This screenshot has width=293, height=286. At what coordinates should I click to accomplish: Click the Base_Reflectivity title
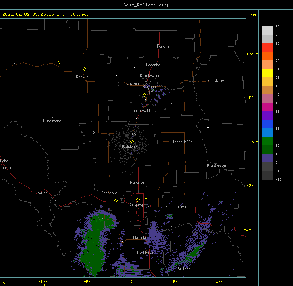[x=146, y=5]
